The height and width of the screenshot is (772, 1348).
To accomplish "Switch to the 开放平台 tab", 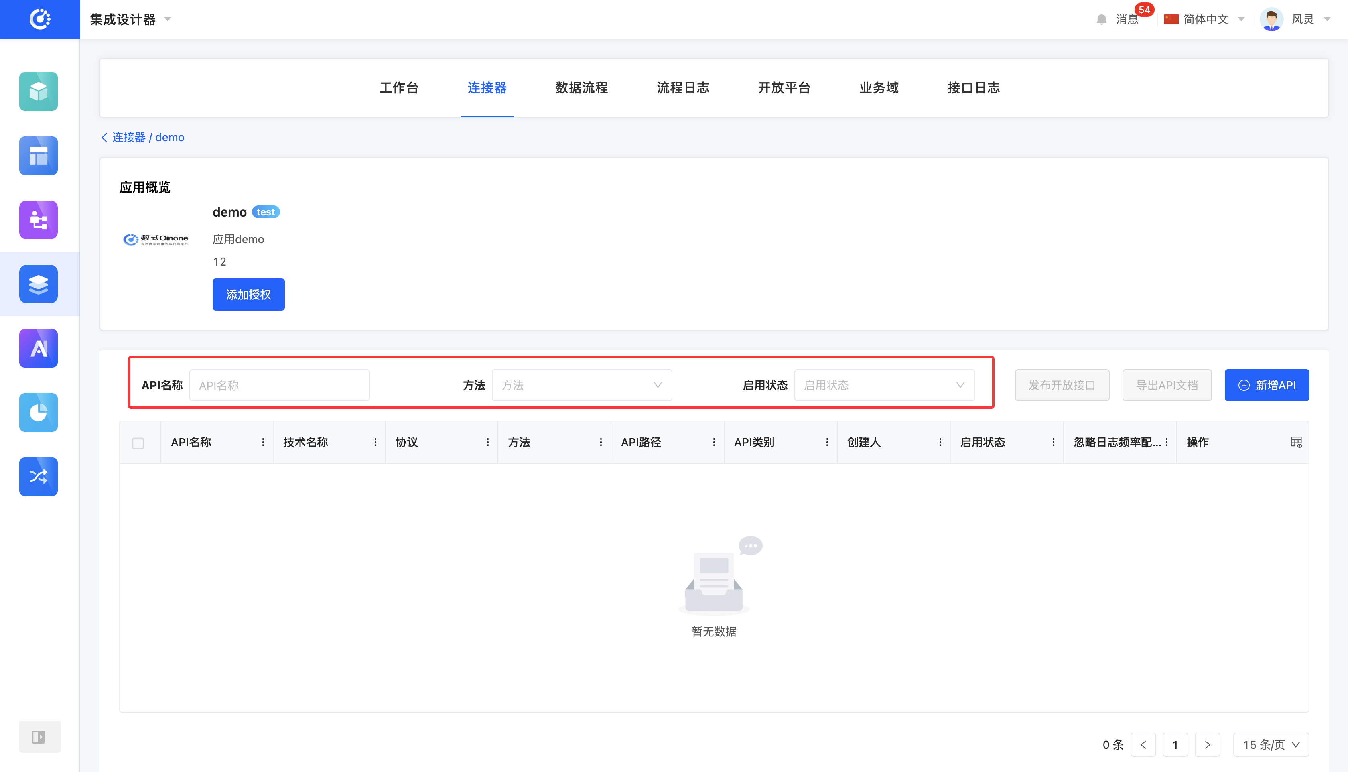I will tap(784, 88).
